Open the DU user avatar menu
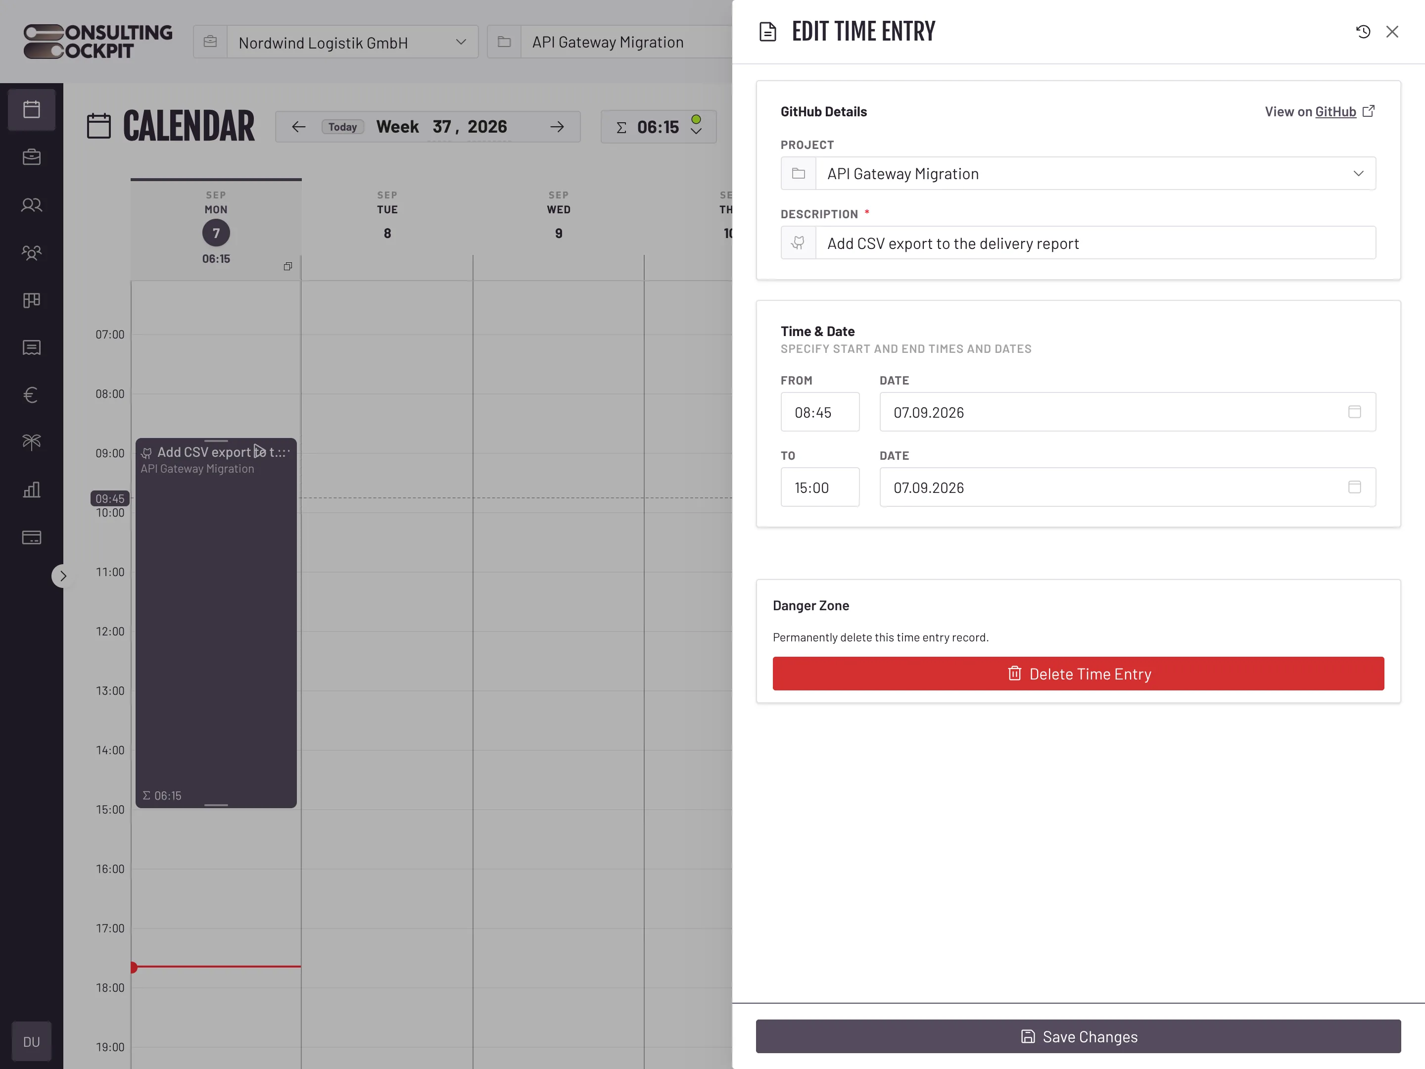The image size is (1425, 1069). (32, 1042)
